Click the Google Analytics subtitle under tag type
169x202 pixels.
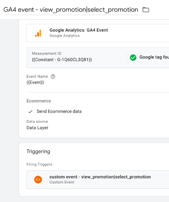(x=64, y=36)
